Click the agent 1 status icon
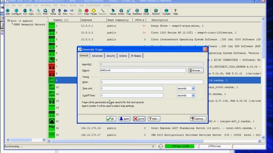Image resolution: width=273 pixels, height=153 pixels. coord(52,25)
